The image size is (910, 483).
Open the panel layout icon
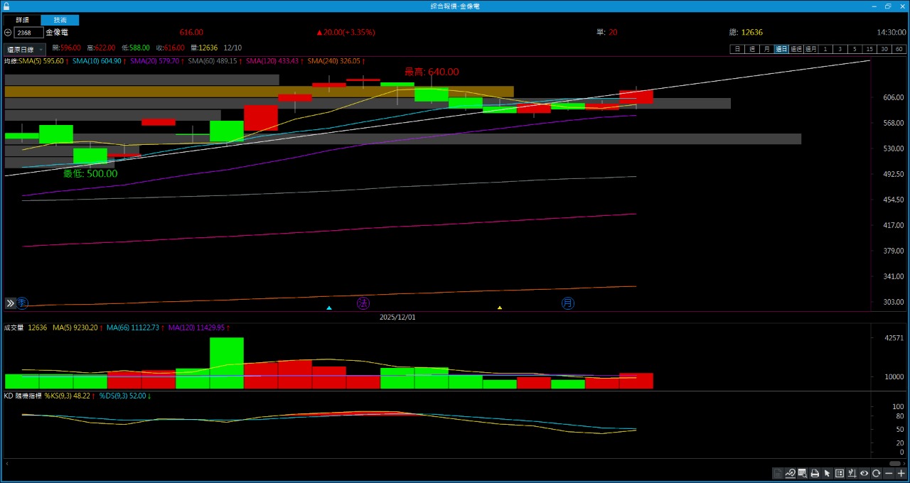coord(840,473)
